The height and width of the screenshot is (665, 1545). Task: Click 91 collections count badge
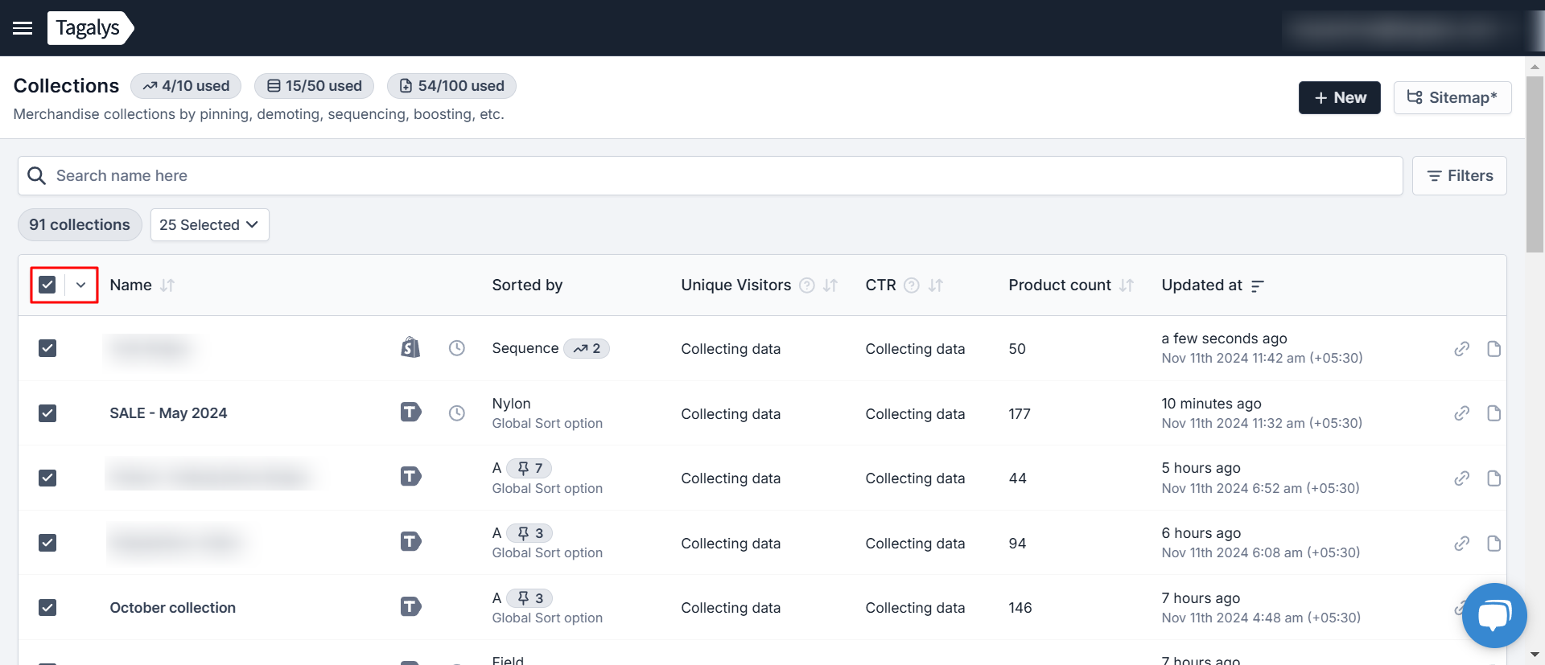80,225
